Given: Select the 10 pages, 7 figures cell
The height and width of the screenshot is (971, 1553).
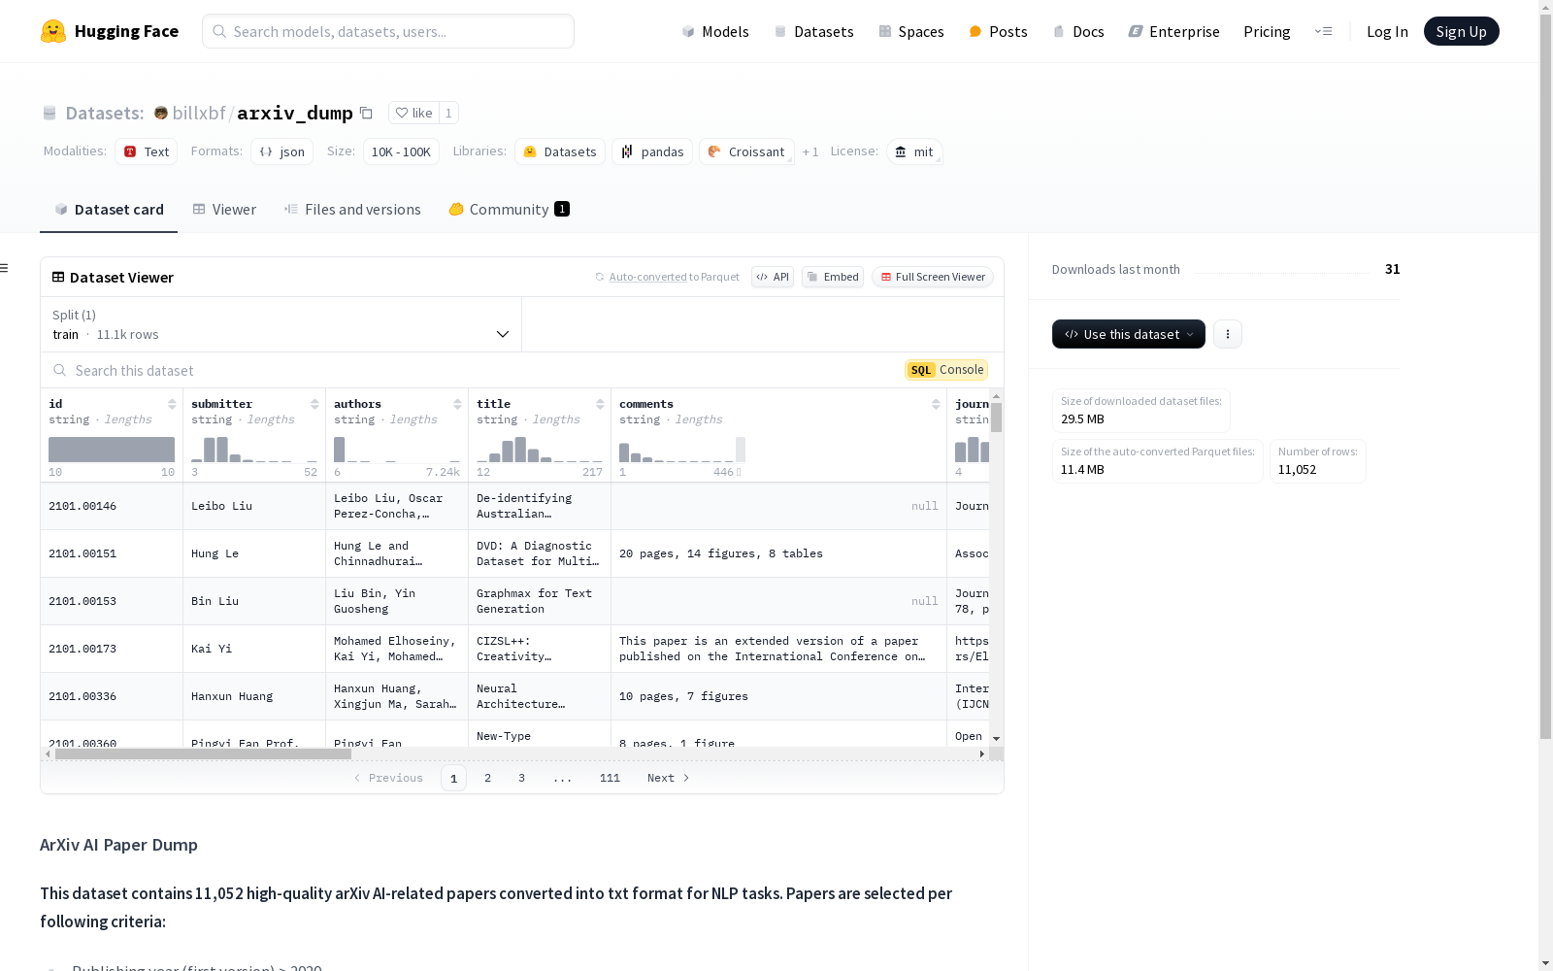Looking at the screenshot, I should tap(778, 696).
